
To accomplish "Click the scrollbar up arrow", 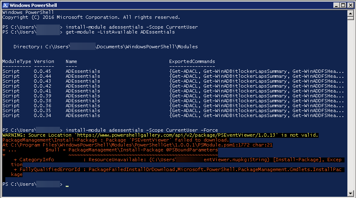I will [350, 13].
